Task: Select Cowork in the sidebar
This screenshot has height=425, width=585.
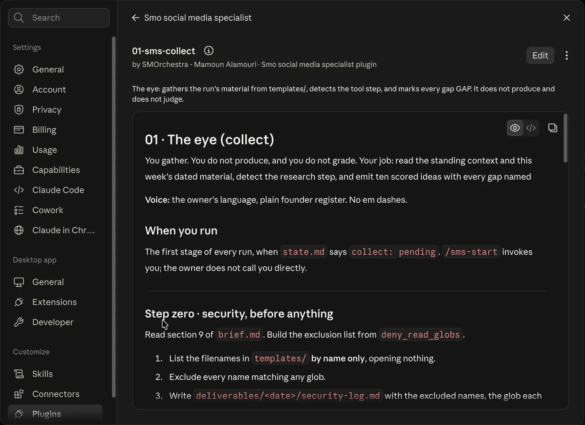Action: click(x=55, y=210)
